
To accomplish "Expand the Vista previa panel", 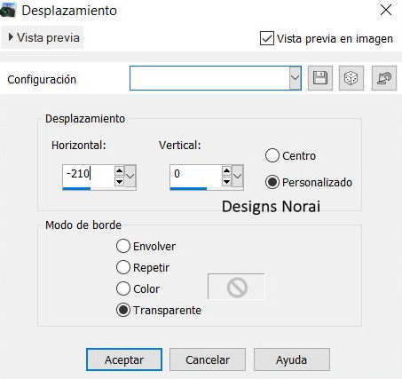I will tap(43, 37).
